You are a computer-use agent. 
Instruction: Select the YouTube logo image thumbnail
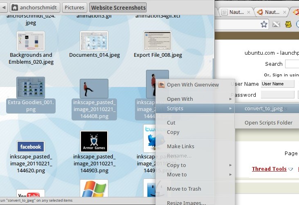[x=31, y=193]
